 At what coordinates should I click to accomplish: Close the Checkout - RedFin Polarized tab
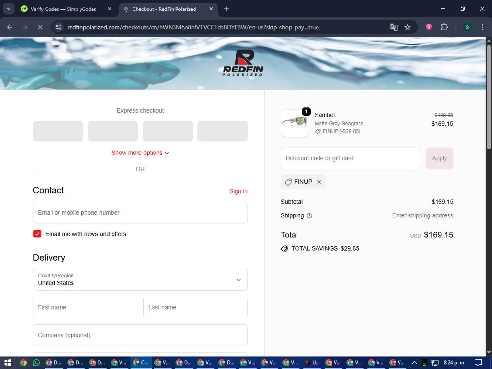click(x=211, y=9)
